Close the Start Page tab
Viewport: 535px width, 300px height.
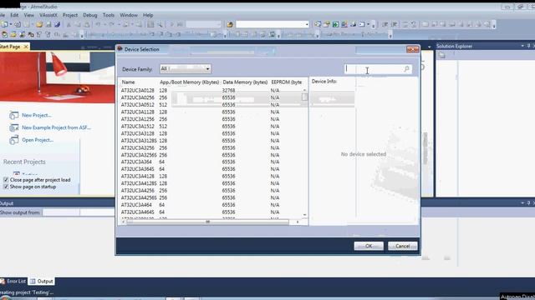pos(26,47)
